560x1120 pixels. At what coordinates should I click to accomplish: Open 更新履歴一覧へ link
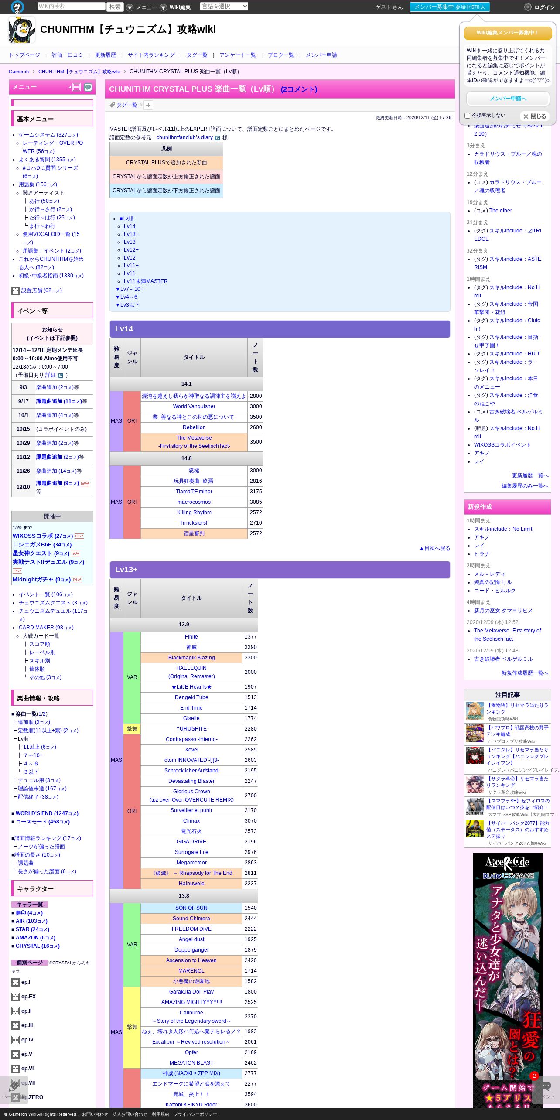pyautogui.click(x=530, y=475)
